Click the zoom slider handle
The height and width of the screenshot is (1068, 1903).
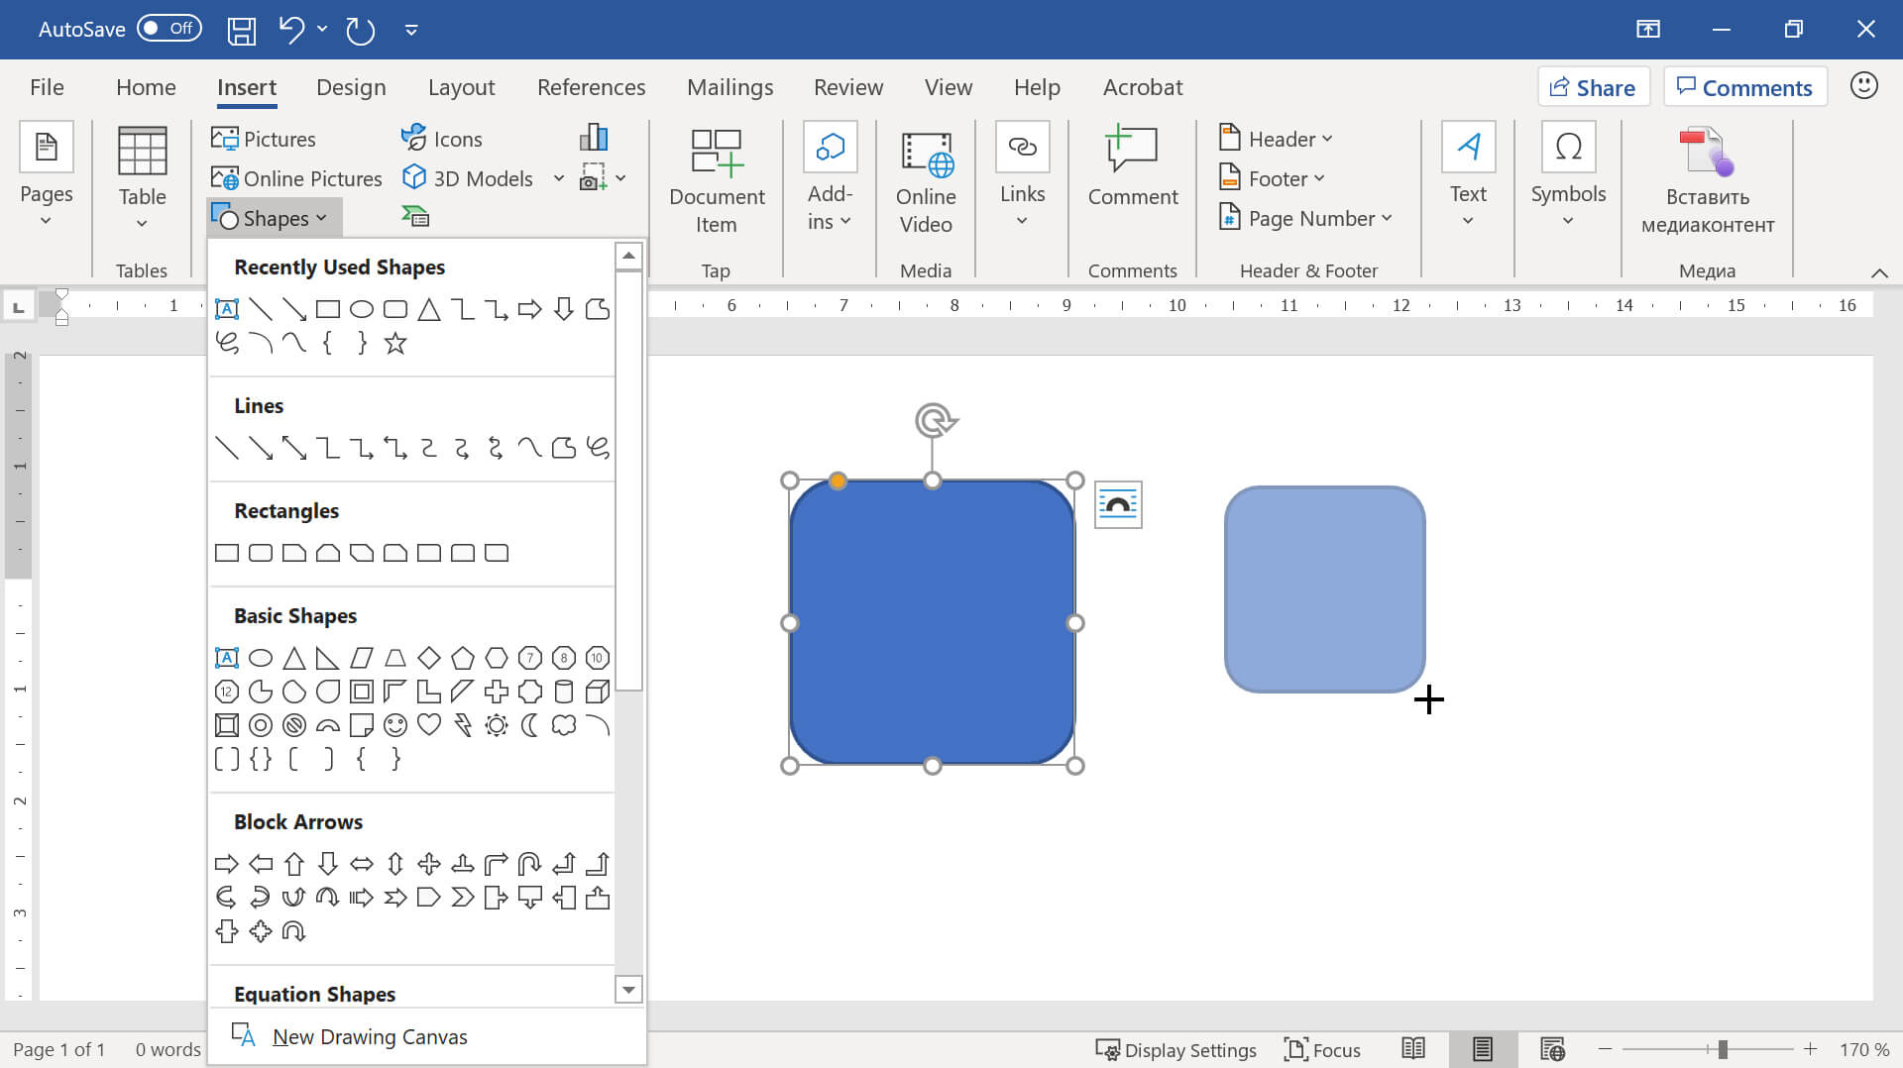point(1722,1049)
